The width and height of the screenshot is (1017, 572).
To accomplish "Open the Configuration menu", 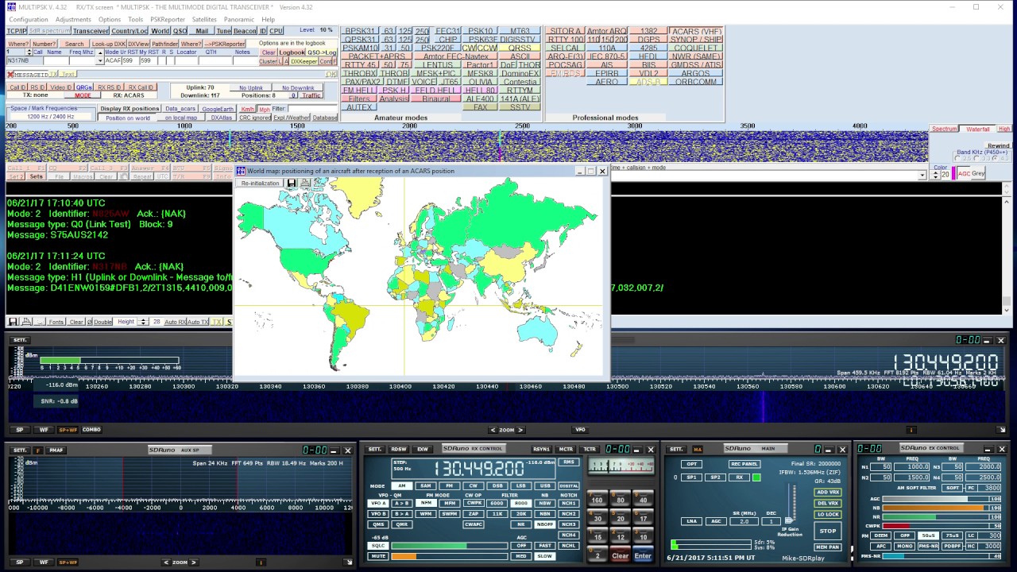I will click(x=29, y=19).
